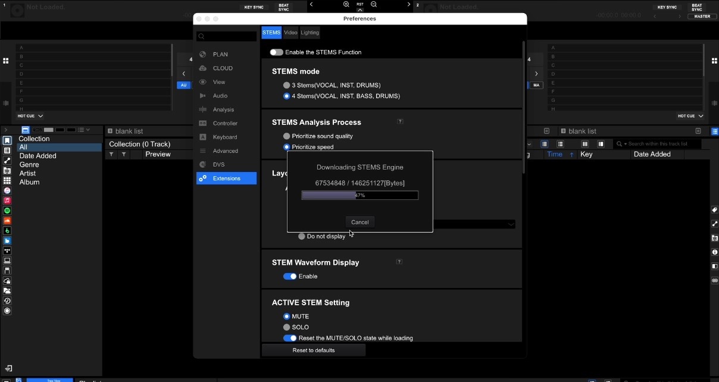The height and width of the screenshot is (382, 719).
Task: Select 3 Stems(VOCAL, INST, DRUMS) mode
Action: (x=286, y=85)
